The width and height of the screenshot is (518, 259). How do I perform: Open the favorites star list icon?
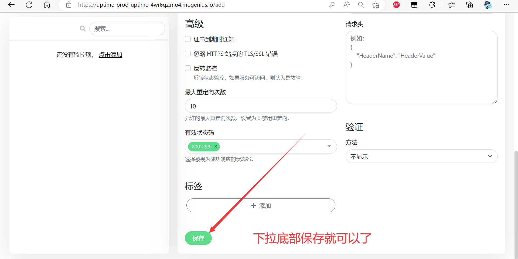pyautogui.click(x=451, y=5)
